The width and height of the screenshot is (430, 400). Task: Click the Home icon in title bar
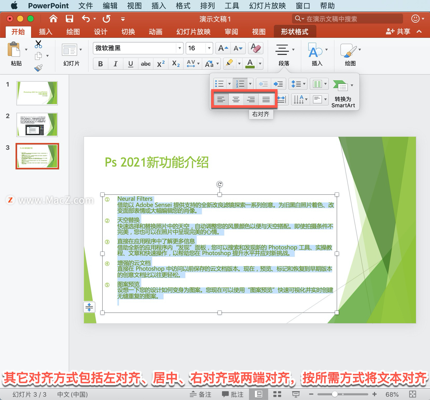(53, 19)
